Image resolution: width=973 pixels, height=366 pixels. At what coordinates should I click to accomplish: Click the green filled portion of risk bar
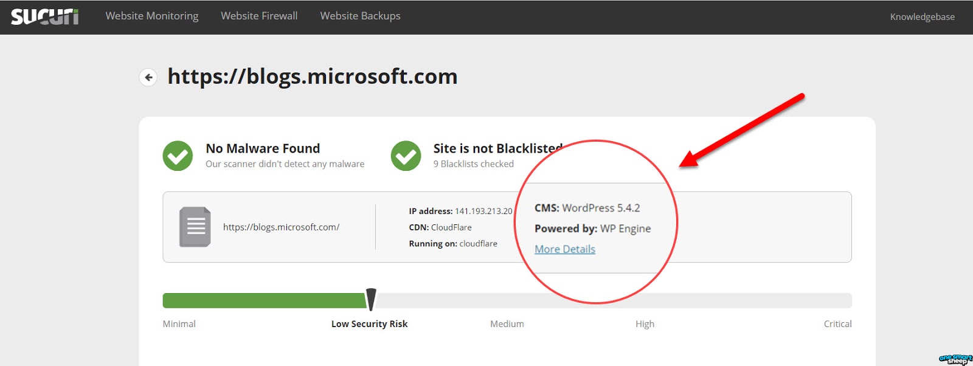tap(265, 300)
